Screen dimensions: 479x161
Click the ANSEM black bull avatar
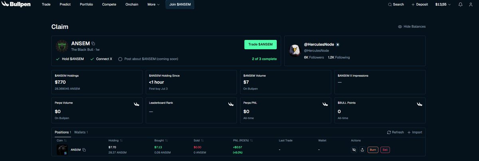(x=61, y=46)
